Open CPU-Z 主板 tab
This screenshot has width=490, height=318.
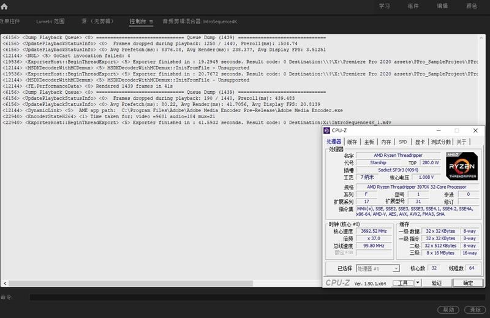(369, 142)
